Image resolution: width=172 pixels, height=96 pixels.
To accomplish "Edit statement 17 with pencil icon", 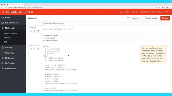I will tap(31, 31).
